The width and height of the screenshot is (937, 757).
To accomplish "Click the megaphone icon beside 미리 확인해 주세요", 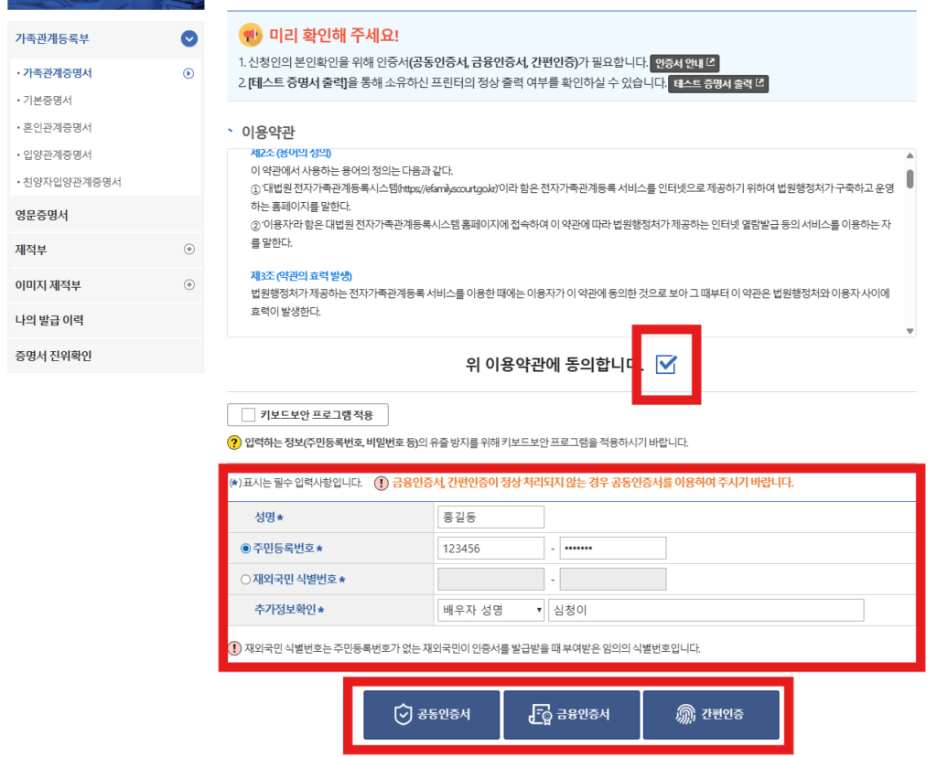I will [x=250, y=36].
